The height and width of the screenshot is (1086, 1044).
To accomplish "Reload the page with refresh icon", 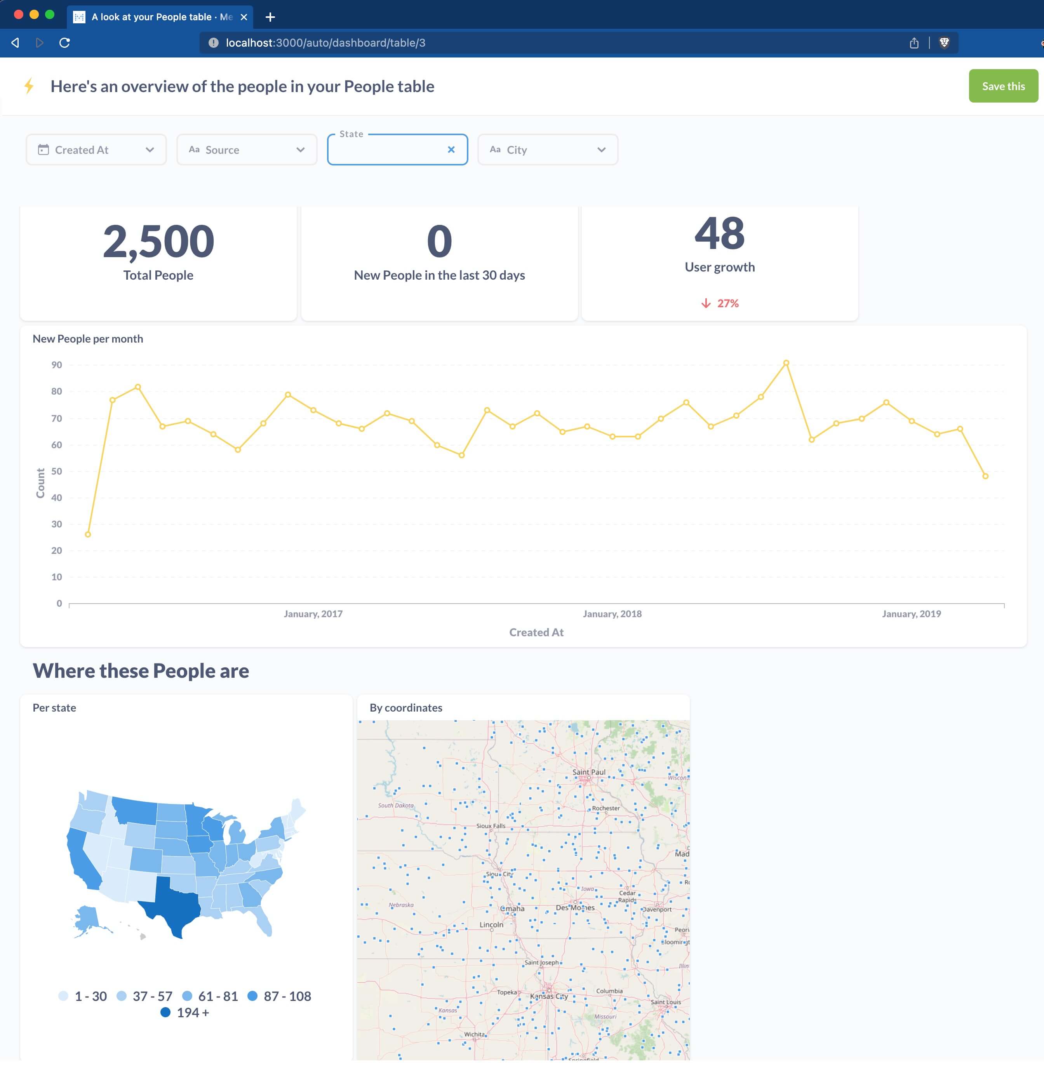I will pos(64,43).
